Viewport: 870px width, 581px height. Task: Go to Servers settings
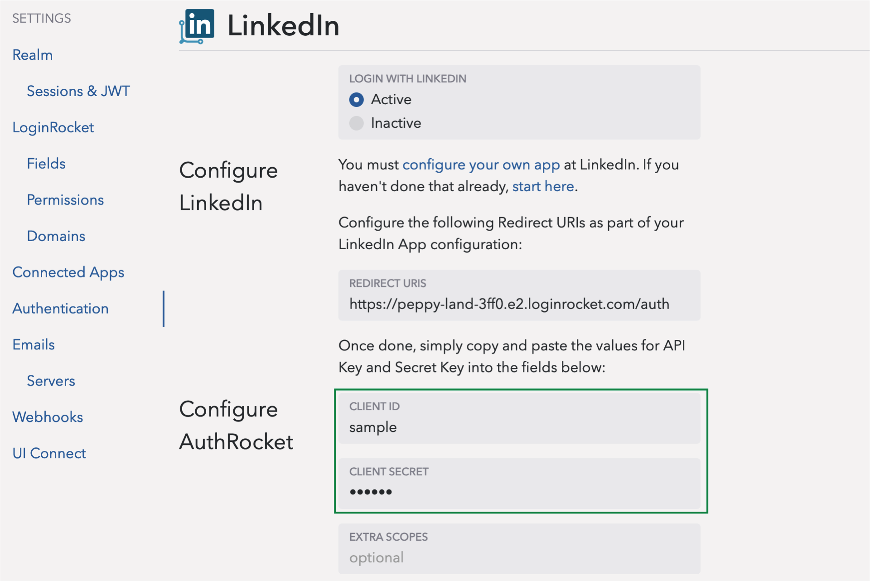(x=51, y=381)
